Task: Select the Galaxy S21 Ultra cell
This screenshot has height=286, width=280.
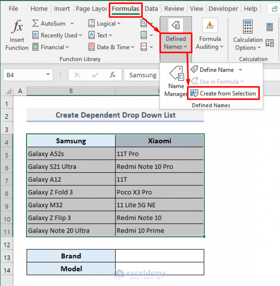Action: click(x=71, y=166)
